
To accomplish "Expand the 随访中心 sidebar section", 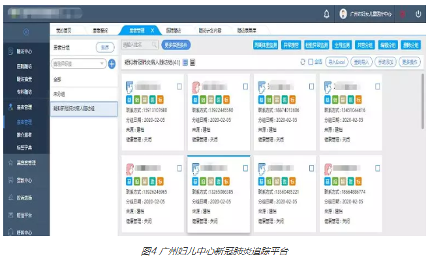I will [x=24, y=52].
